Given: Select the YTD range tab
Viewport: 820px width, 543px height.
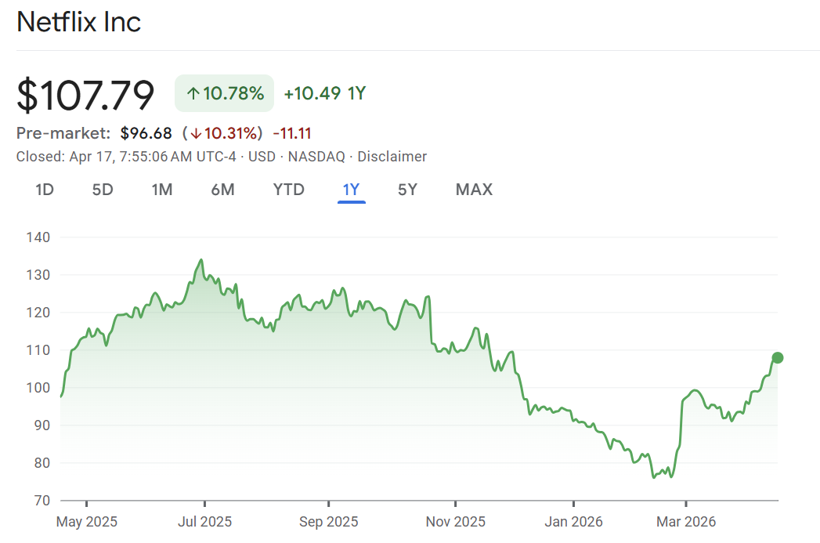Looking at the screenshot, I should pos(288,190).
